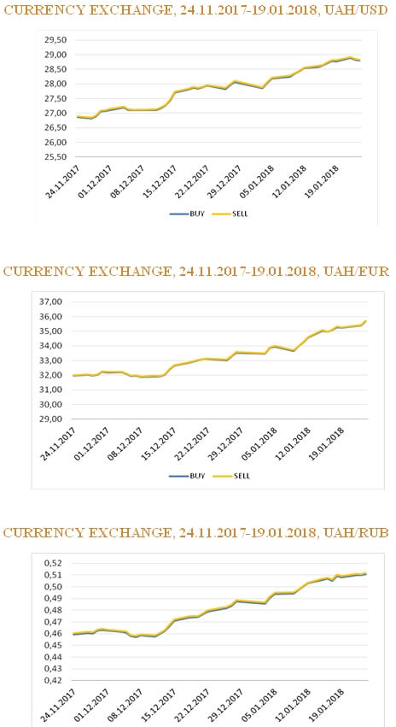Click 0,42 axis label in RUB chart
The height and width of the screenshot is (727, 396).
tap(52, 680)
